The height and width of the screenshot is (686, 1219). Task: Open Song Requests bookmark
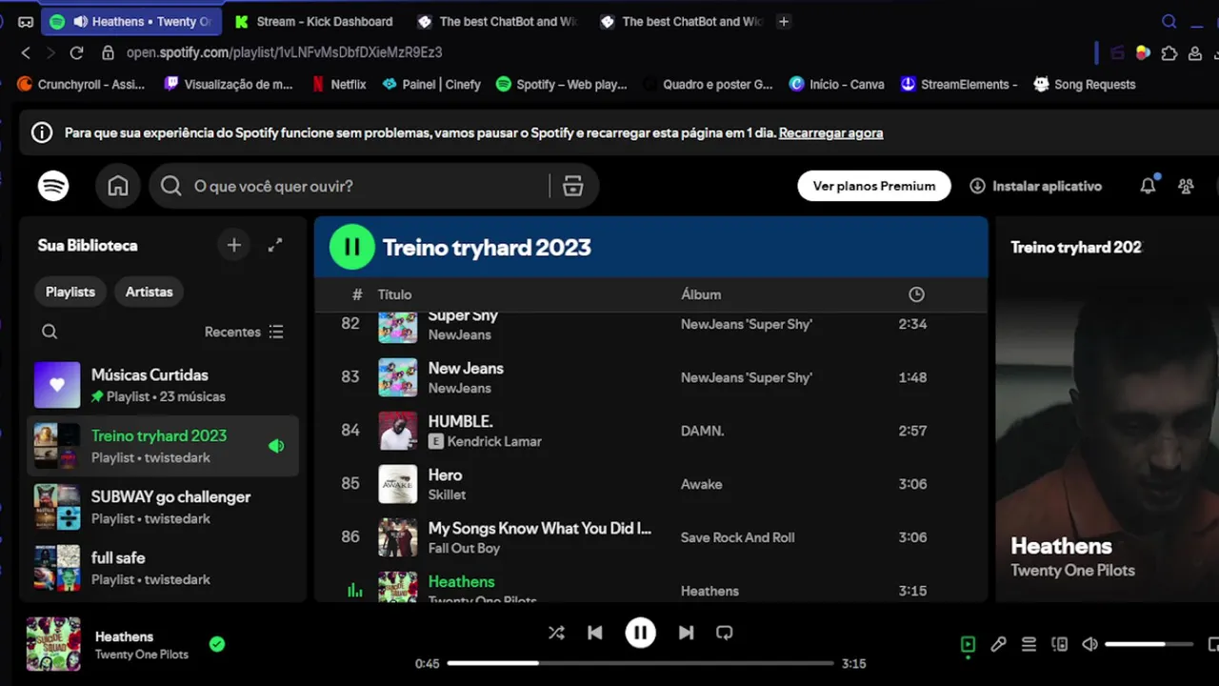(1085, 84)
